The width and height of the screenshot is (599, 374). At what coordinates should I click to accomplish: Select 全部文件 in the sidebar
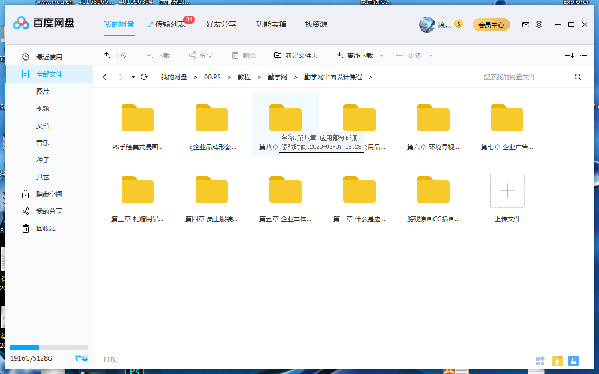coord(49,74)
